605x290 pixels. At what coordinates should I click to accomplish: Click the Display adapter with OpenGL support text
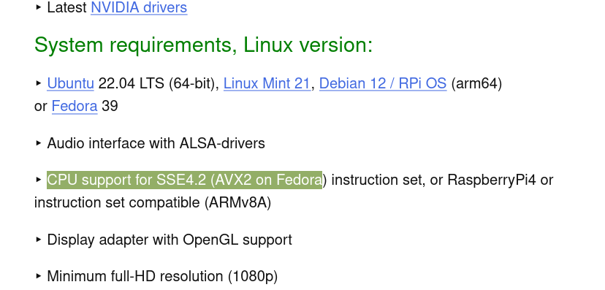(x=170, y=240)
